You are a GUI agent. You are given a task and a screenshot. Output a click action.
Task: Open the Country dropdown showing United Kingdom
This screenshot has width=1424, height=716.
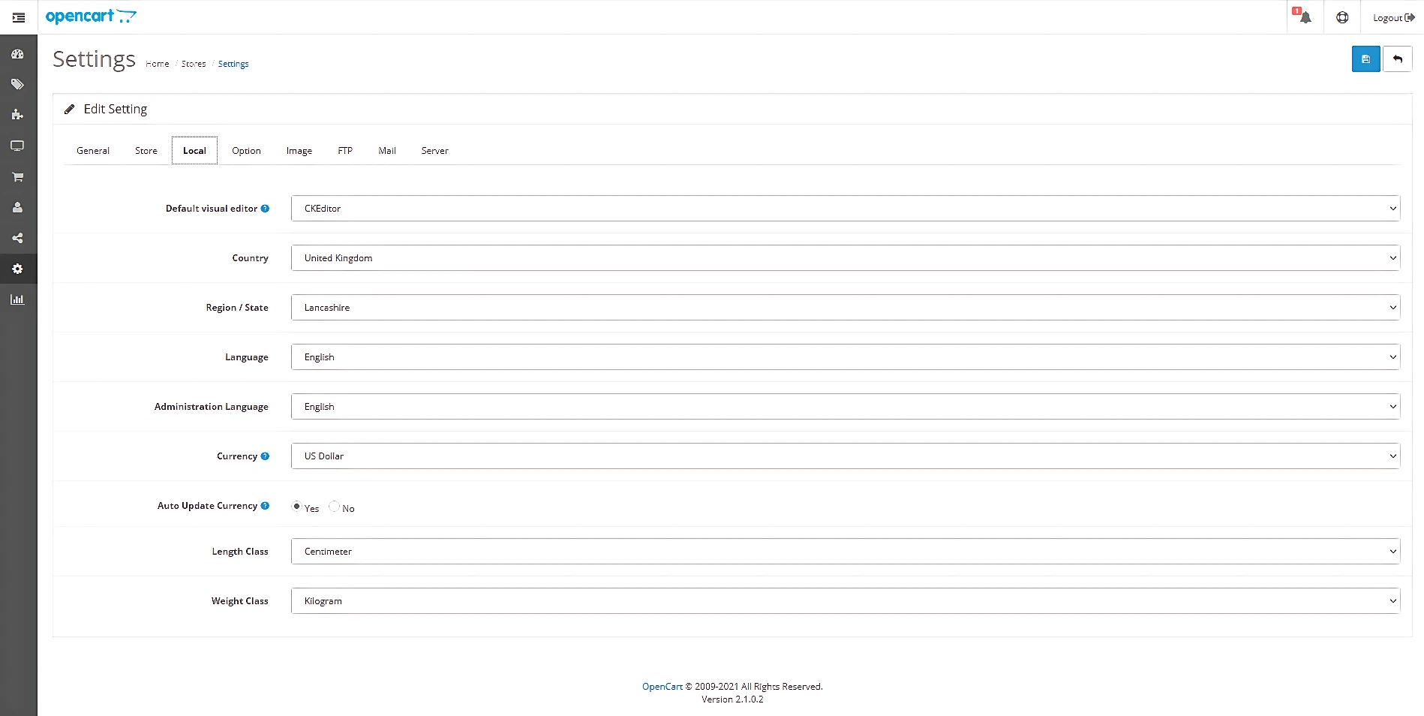[846, 258]
